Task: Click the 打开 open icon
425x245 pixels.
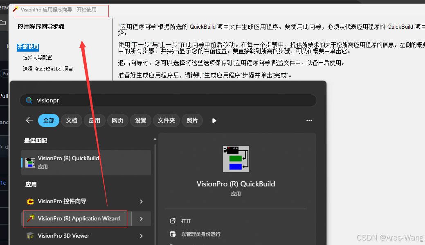Action: (x=173, y=221)
